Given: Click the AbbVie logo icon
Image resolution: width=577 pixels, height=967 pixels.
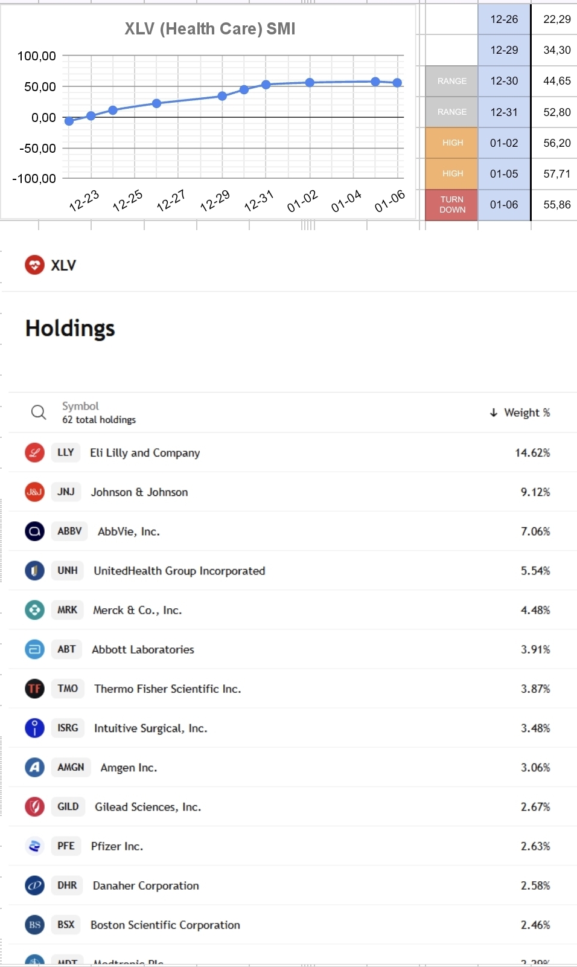Looking at the screenshot, I should click(34, 531).
